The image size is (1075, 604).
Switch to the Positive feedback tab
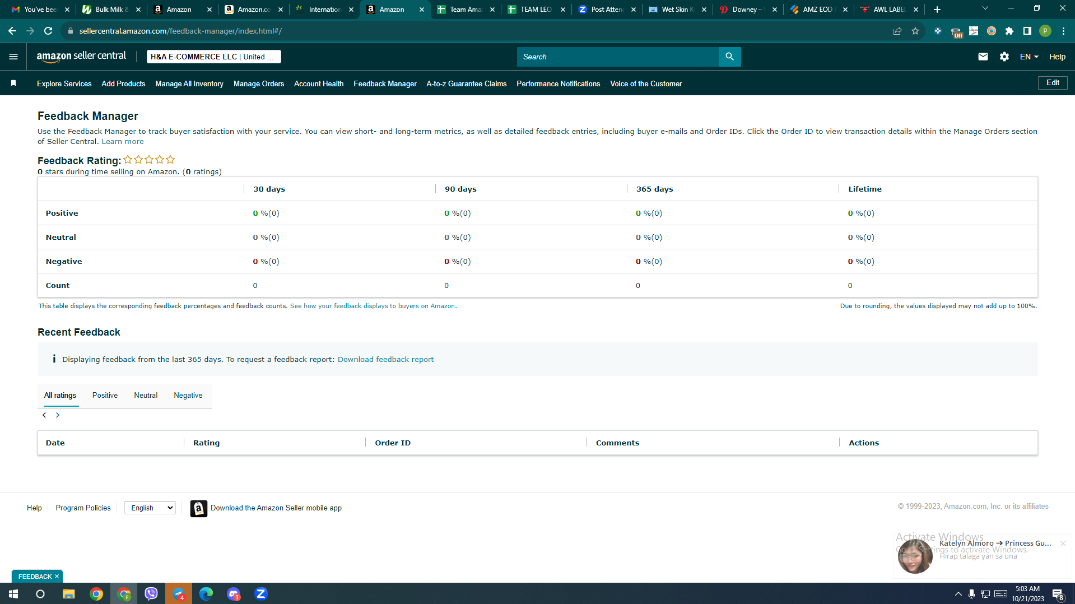105,396
